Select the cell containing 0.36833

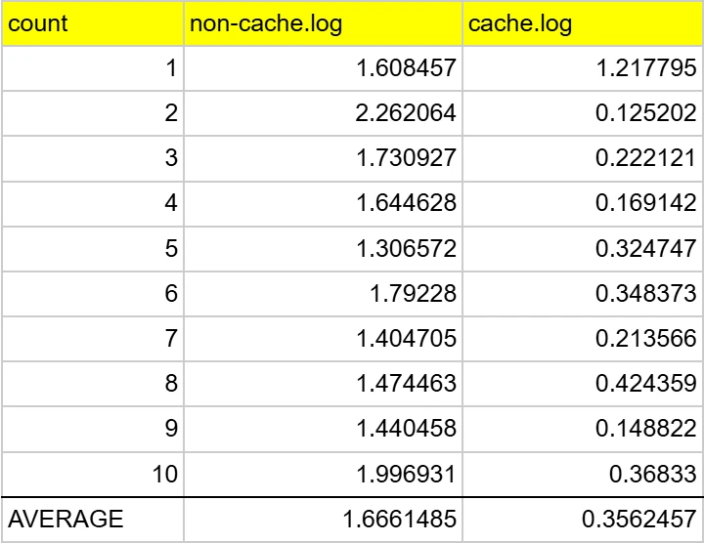583,475
